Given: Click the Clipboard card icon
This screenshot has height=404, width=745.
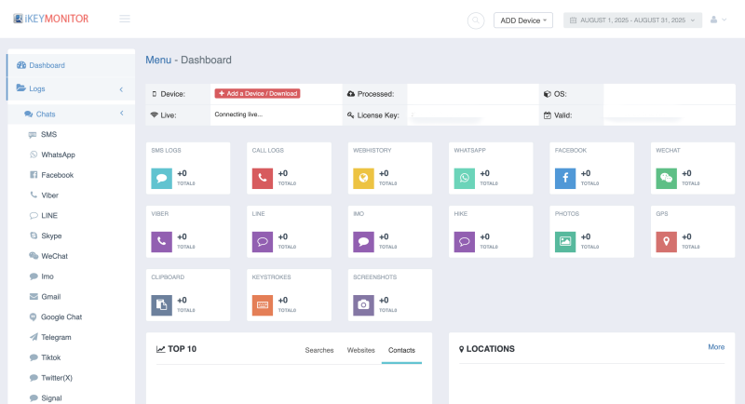Looking at the screenshot, I should point(161,305).
